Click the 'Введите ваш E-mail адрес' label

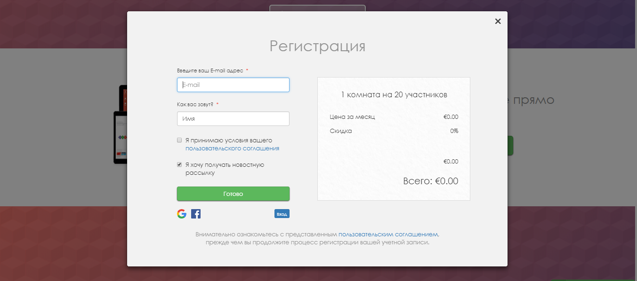coord(210,70)
